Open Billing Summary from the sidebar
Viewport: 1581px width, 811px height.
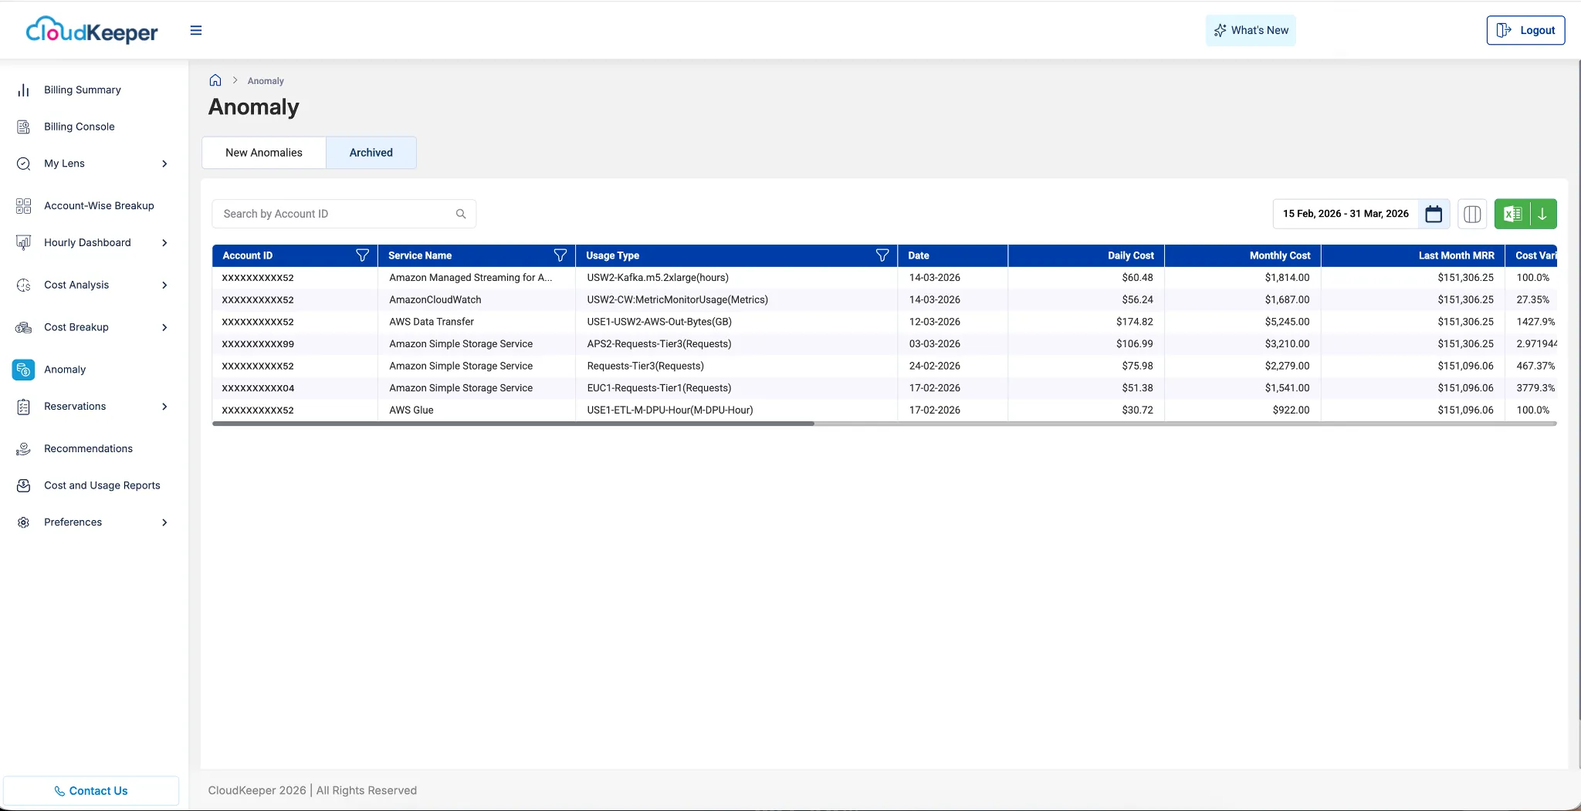click(83, 90)
